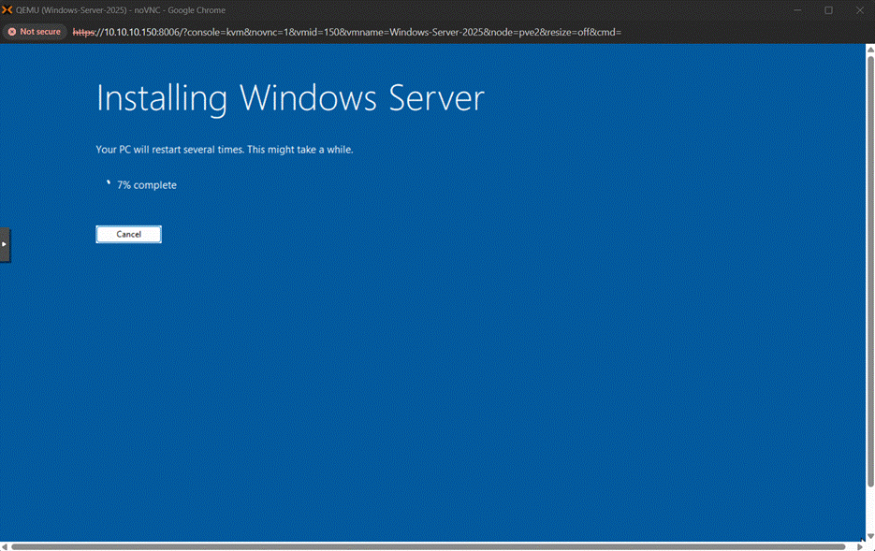The width and height of the screenshot is (875, 551).
Task: Click the console URL in the address bar
Action: coord(346,32)
